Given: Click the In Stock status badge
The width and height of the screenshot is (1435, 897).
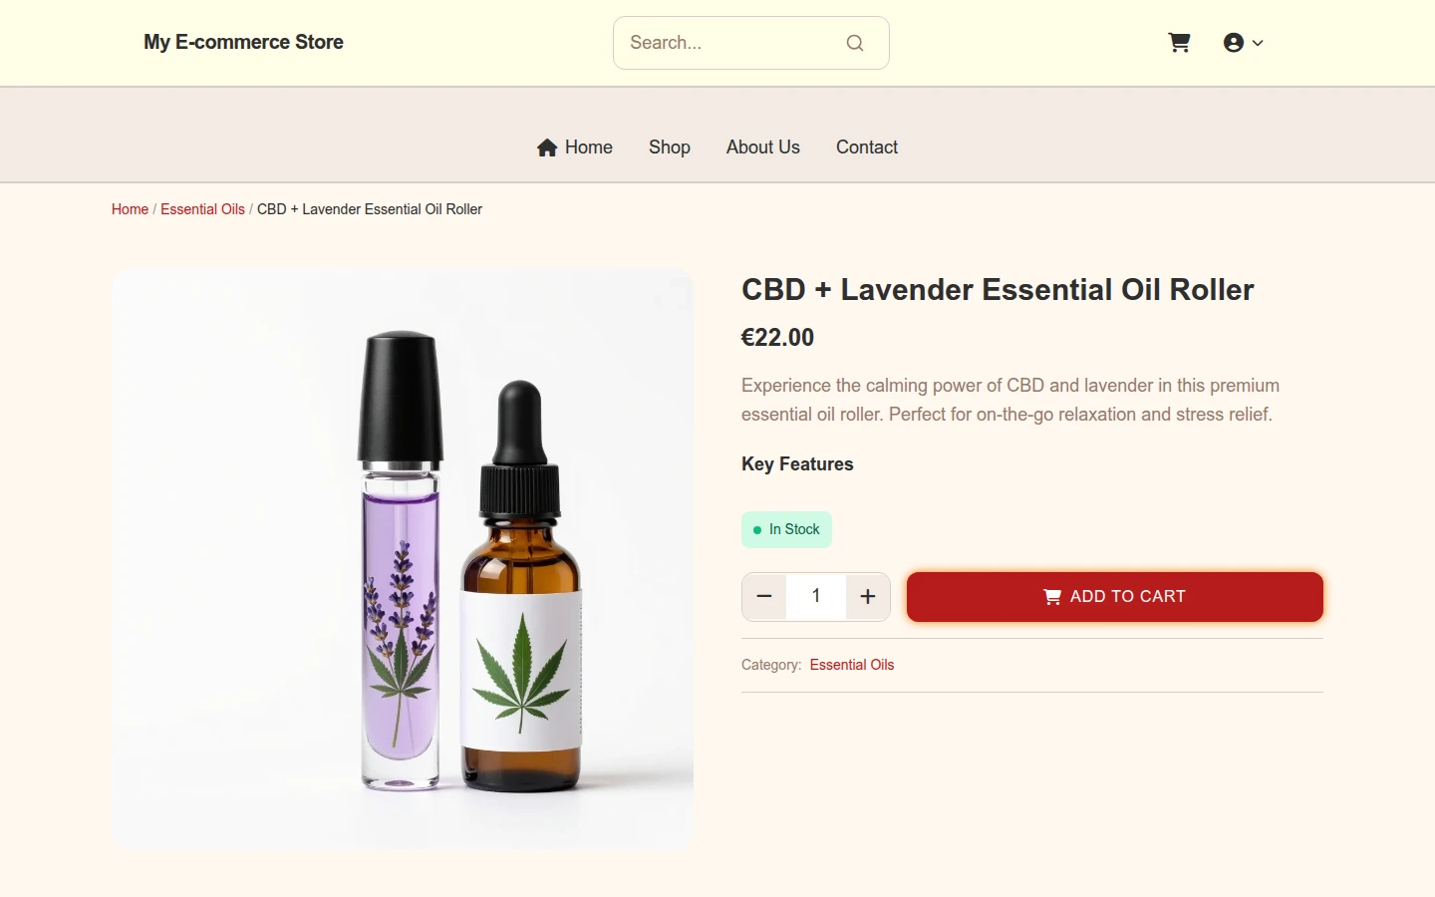Looking at the screenshot, I should (786, 529).
